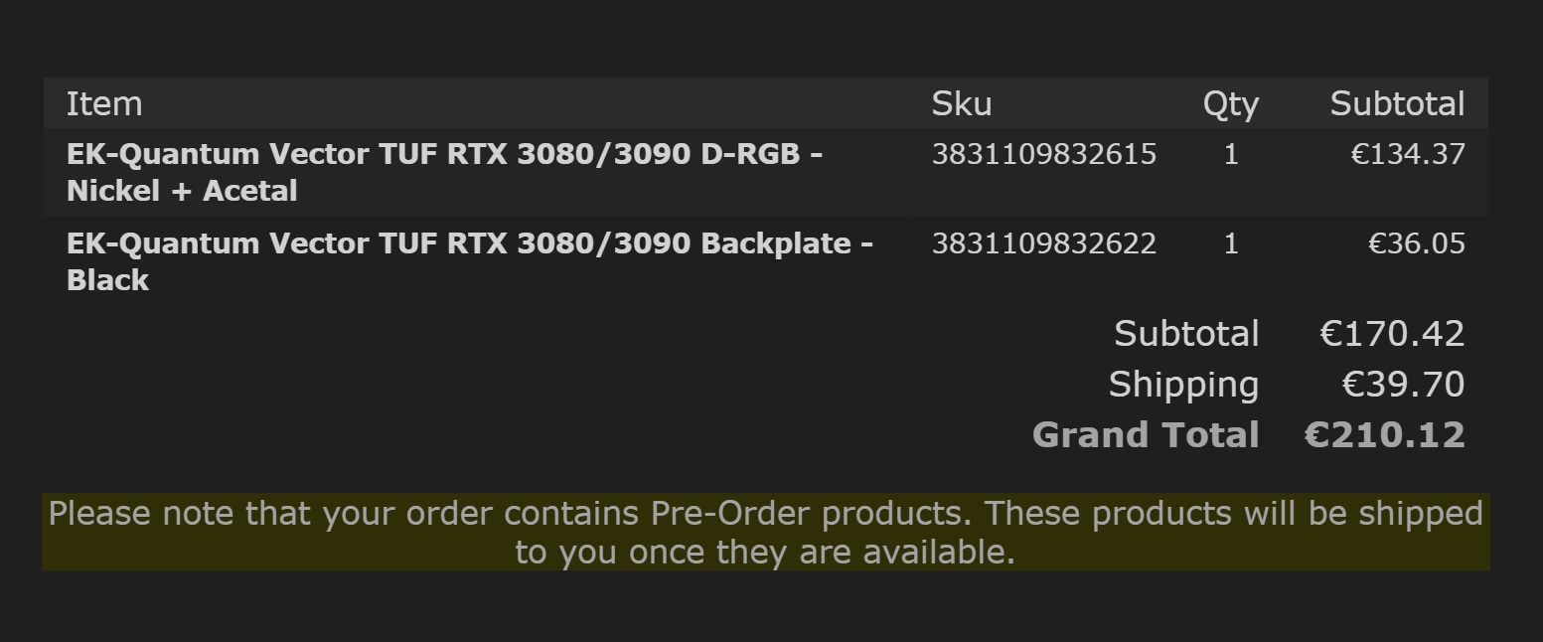Click the €134.37 item price
The image size is (1543, 642).
click(1407, 154)
